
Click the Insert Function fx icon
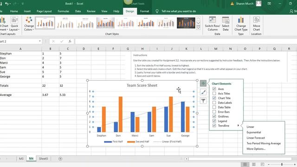click(70, 41)
